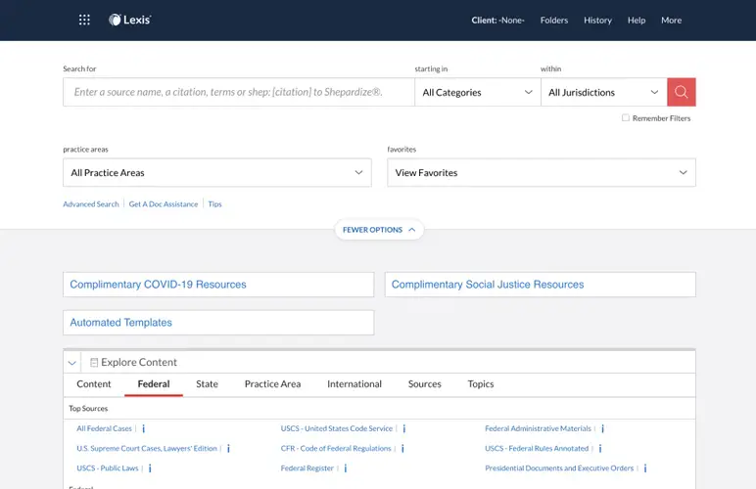Viewport: 756px width, 489px height.
Task: Open the app grid launcher icon
Action: click(x=84, y=20)
